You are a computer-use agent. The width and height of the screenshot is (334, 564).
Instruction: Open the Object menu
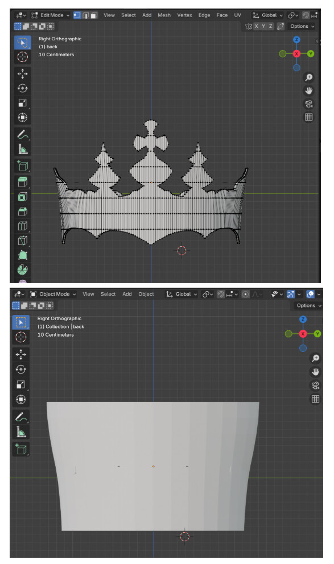pos(146,295)
